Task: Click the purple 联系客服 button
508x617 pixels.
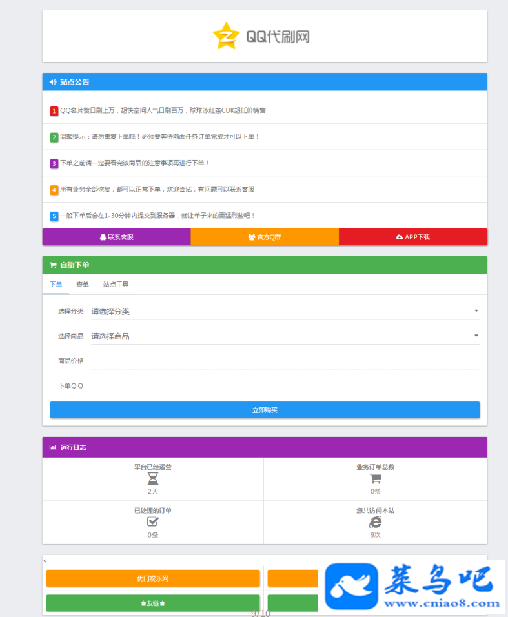Action: 116,237
